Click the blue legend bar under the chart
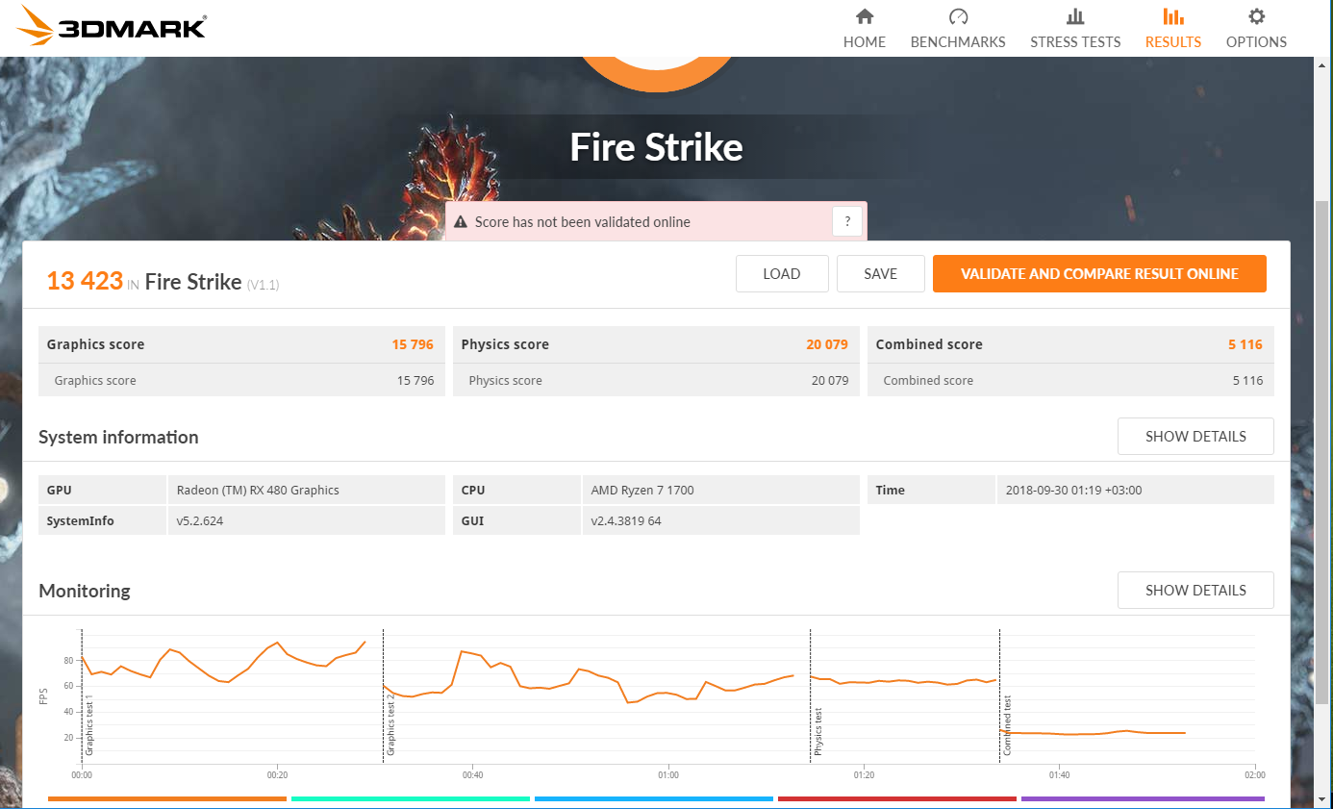The height and width of the screenshot is (809, 1333). point(654,798)
